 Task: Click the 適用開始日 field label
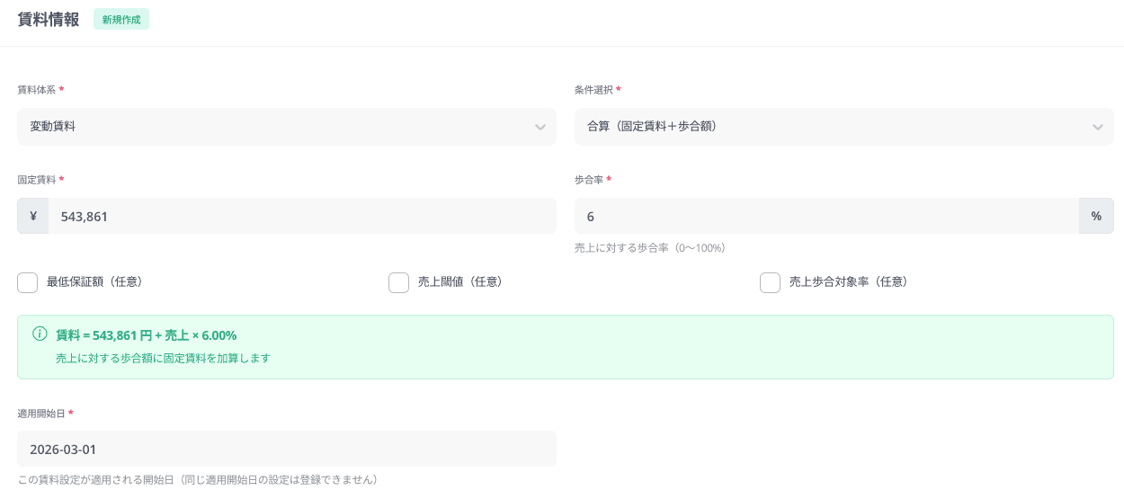[40, 414]
